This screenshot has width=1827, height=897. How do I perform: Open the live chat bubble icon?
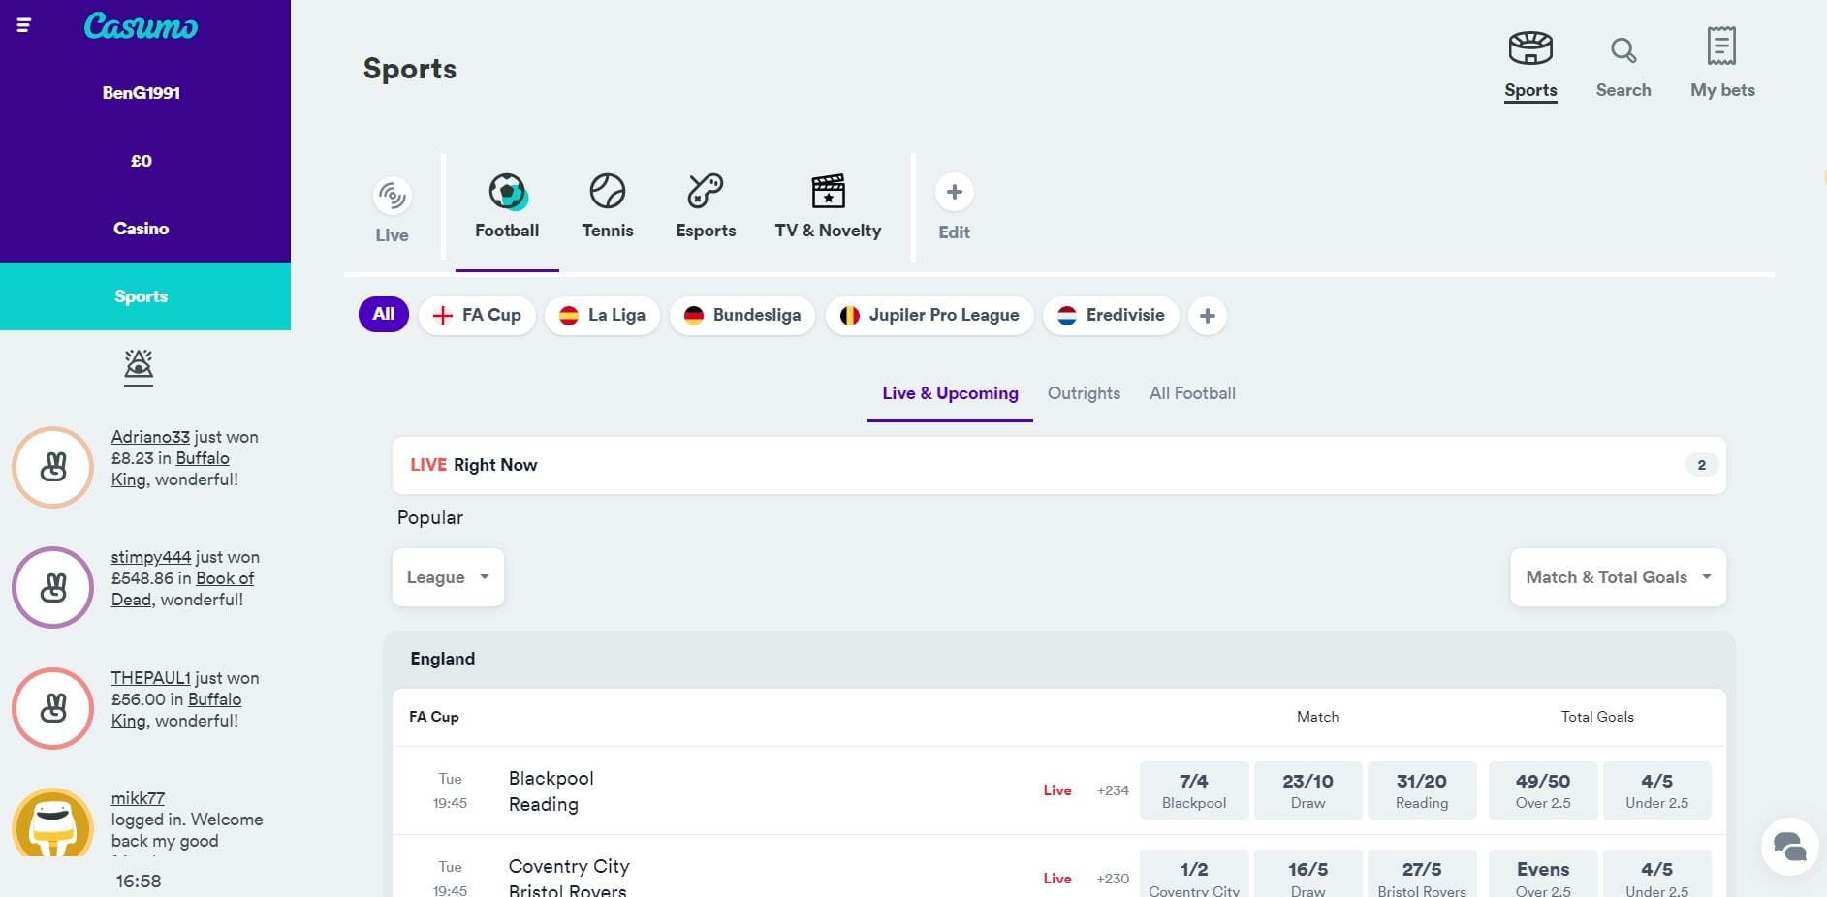point(1789,847)
